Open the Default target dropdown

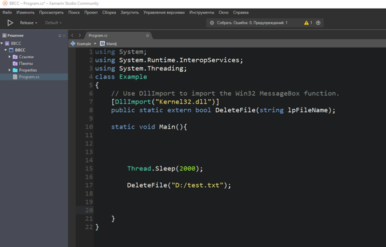[x=53, y=23]
